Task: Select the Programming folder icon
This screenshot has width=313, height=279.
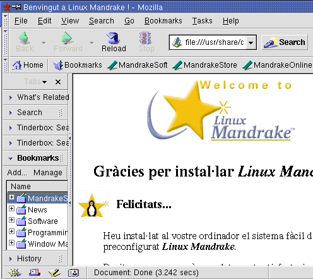Action: pyautogui.click(x=21, y=232)
